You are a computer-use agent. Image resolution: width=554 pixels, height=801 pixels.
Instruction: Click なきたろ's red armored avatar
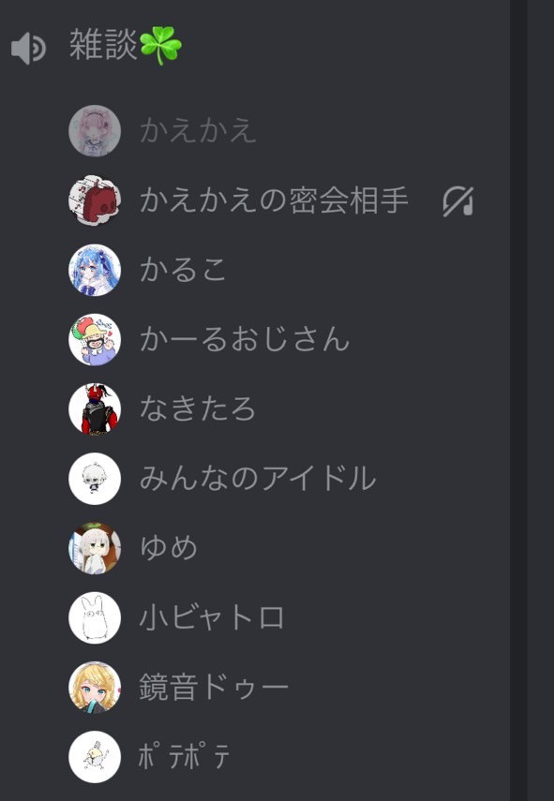(95, 408)
